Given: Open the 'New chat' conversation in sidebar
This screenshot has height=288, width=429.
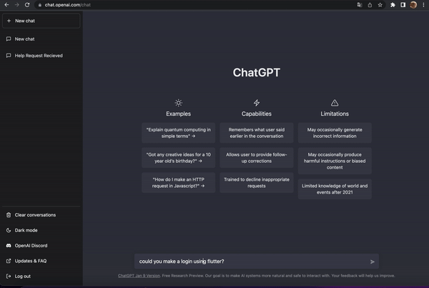Looking at the screenshot, I should click(x=41, y=39).
